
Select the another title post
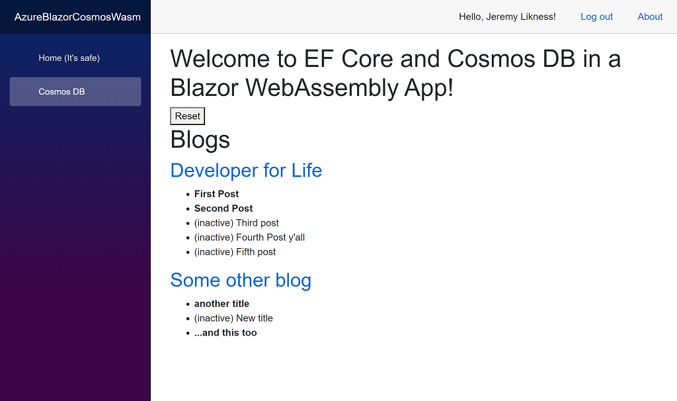pos(221,304)
